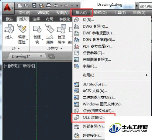Switch to the 默认 ribbon tab

(9, 19)
